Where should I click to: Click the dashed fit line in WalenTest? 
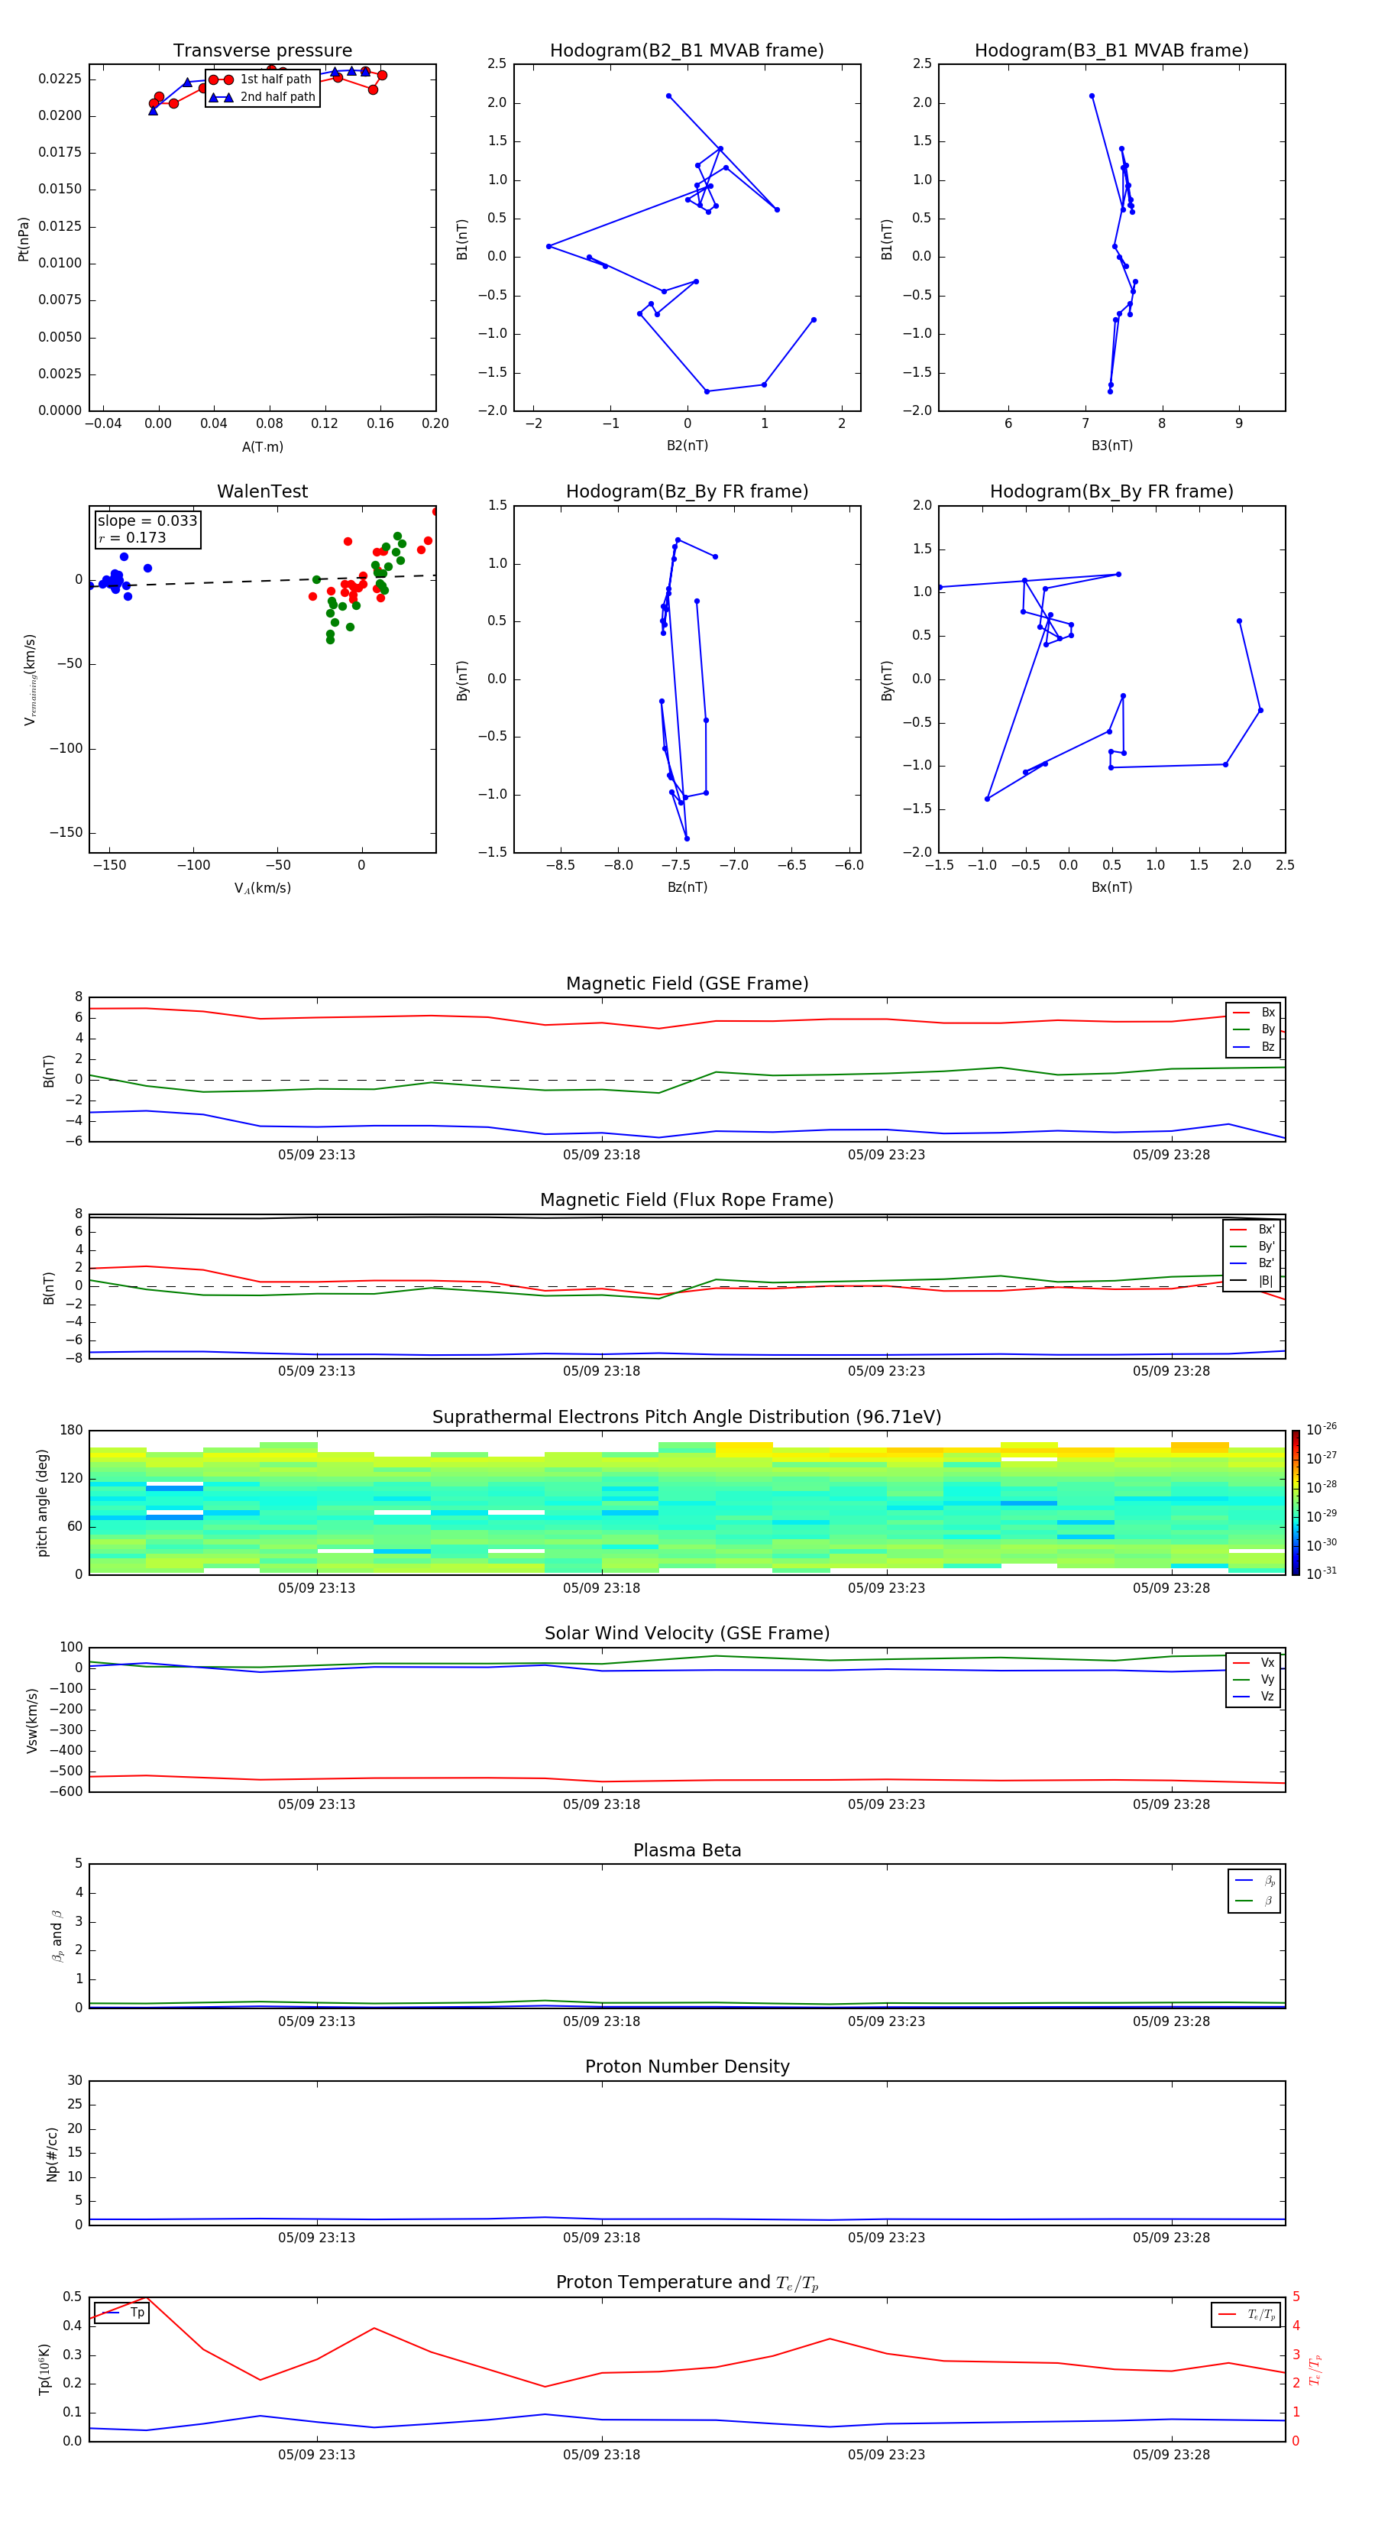(x=262, y=582)
